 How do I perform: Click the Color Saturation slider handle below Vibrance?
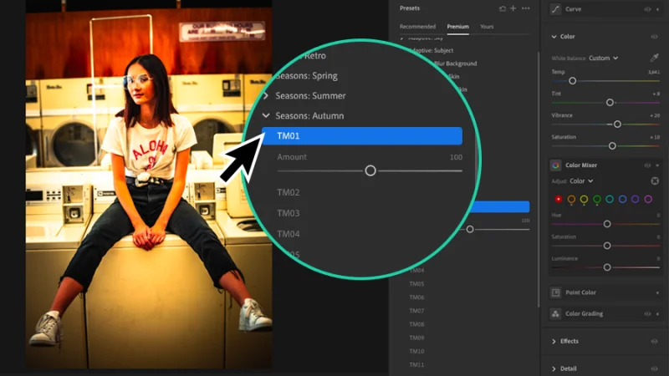612,145
